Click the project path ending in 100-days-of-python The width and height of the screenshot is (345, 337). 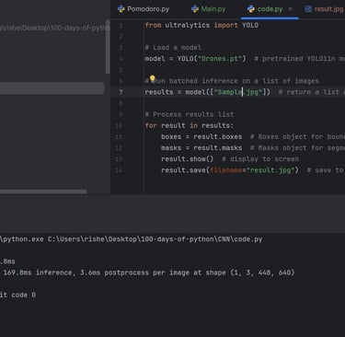pyautogui.click(x=54, y=28)
